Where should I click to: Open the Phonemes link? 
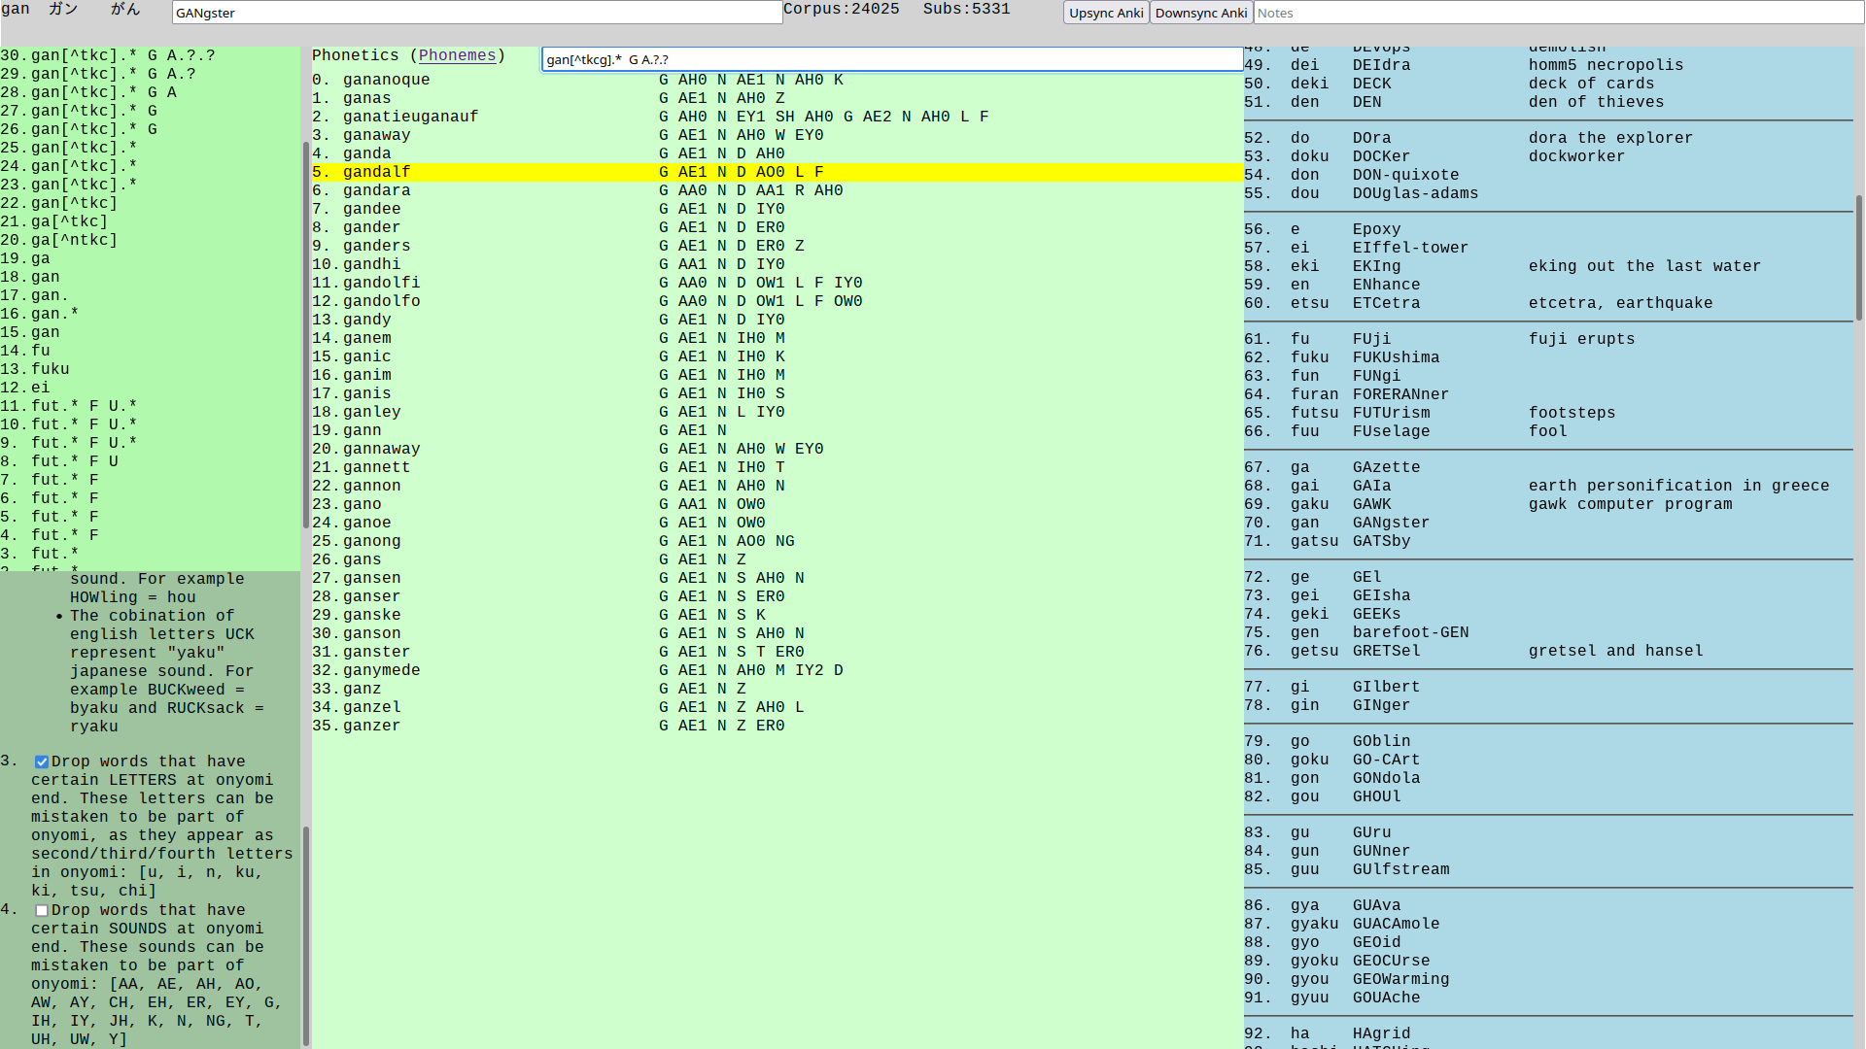(457, 55)
